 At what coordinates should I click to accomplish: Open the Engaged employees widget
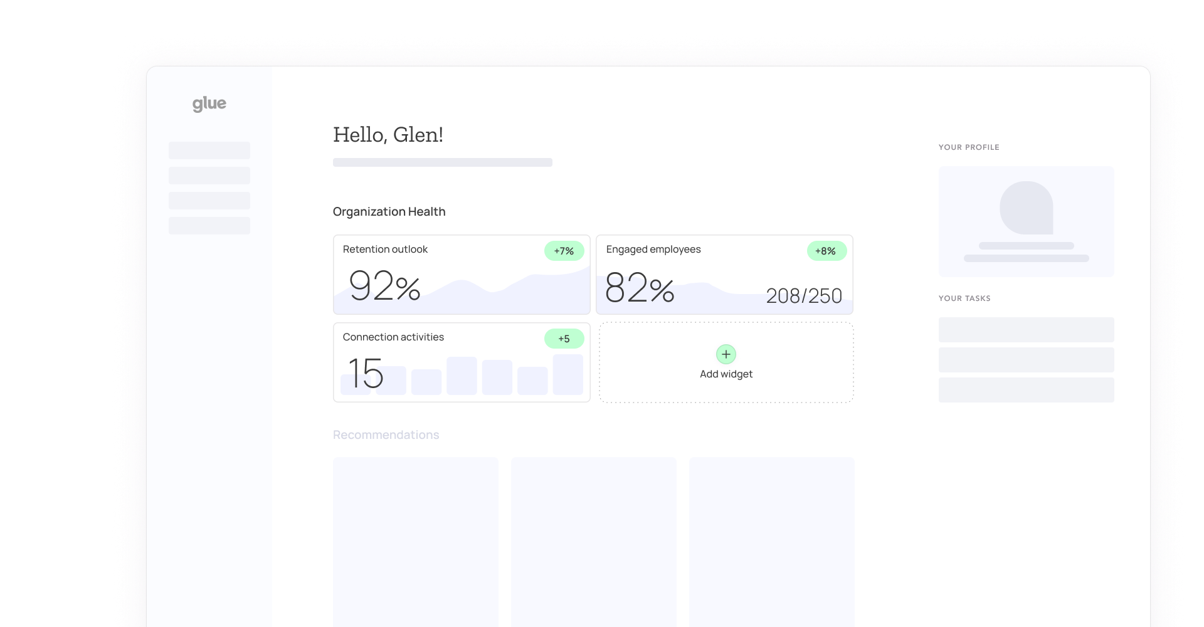pyautogui.click(x=724, y=275)
